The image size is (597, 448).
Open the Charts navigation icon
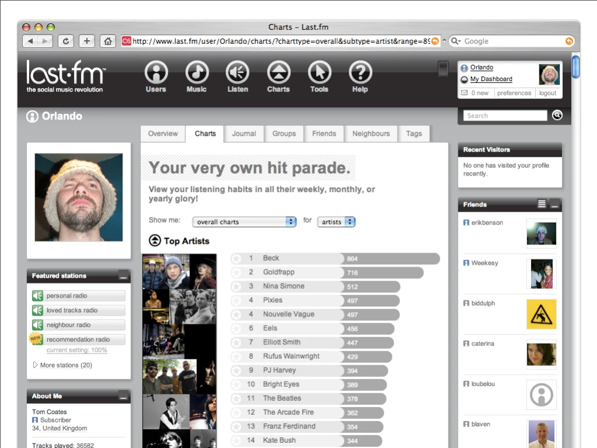tap(279, 72)
